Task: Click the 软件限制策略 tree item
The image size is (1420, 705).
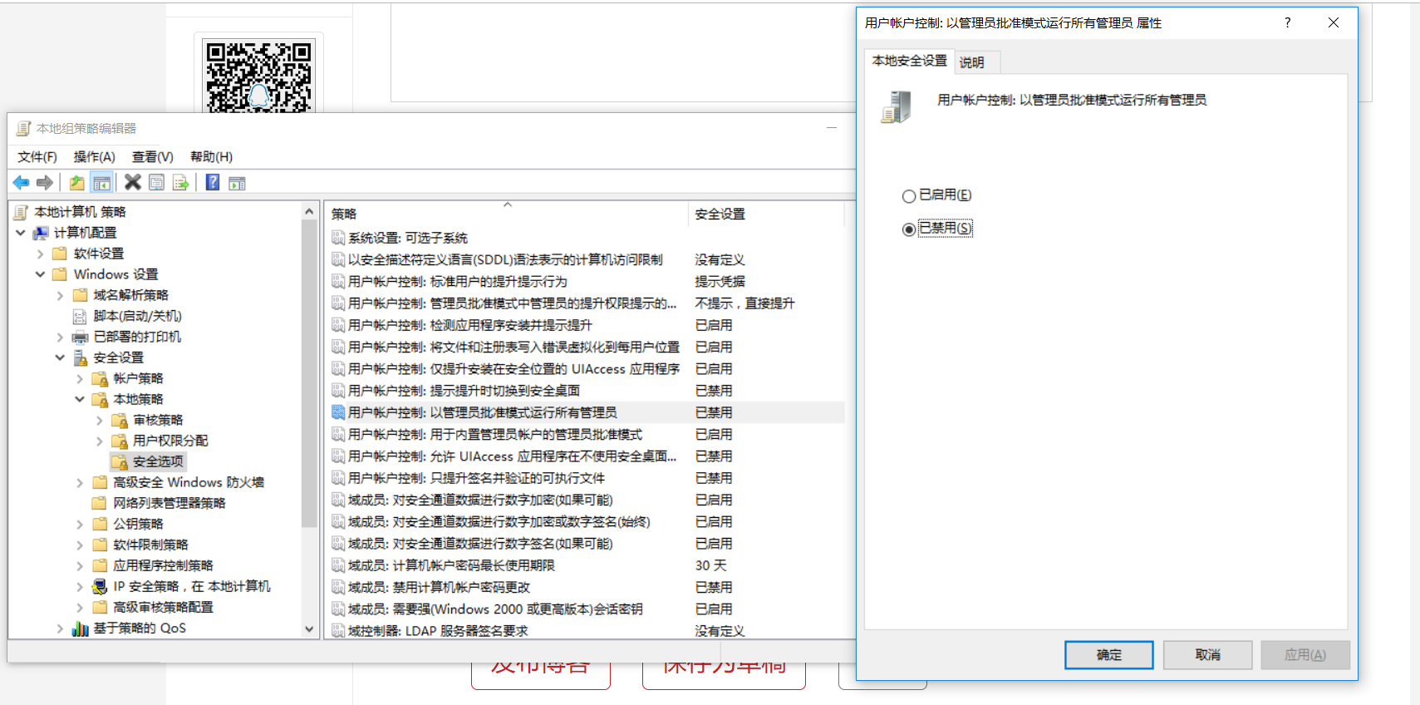Action: (x=150, y=545)
